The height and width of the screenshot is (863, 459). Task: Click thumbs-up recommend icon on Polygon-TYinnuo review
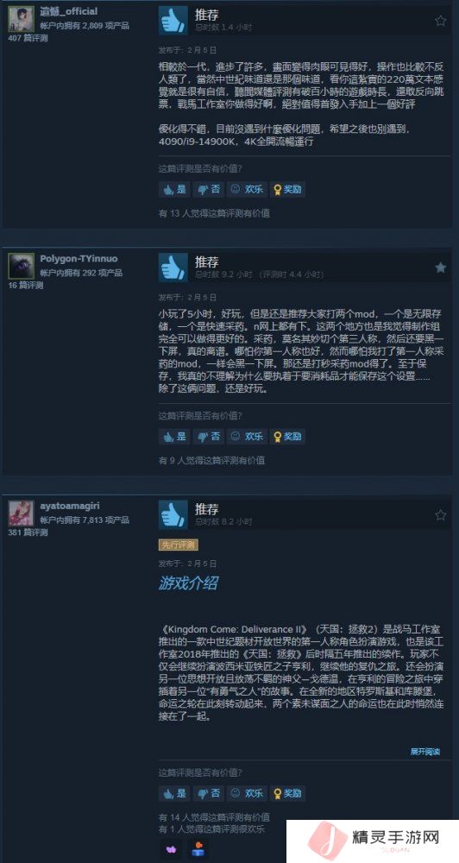click(x=174, y=268)
